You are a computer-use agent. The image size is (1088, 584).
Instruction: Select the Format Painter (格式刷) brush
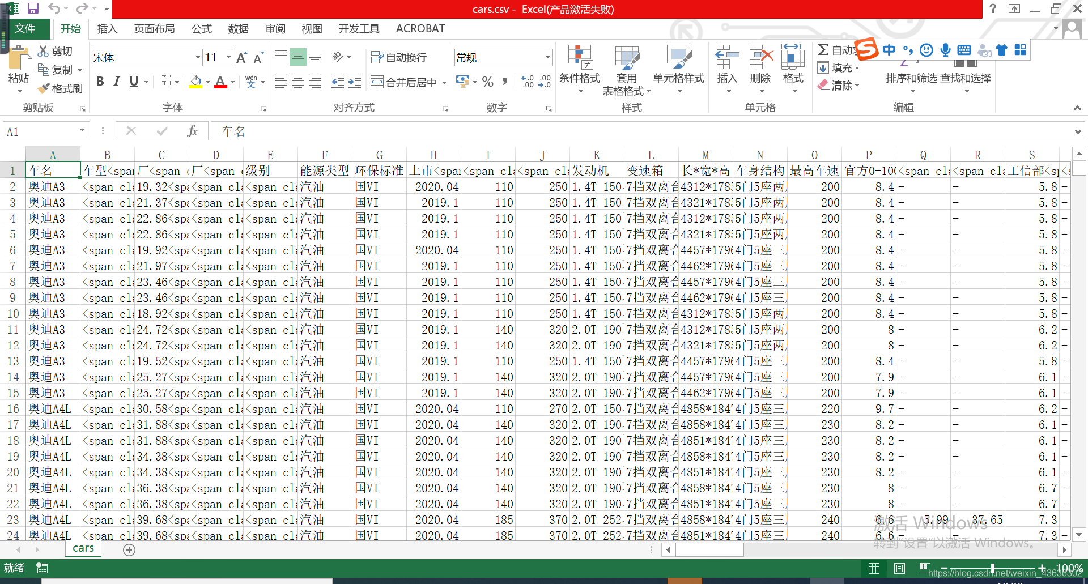pos(43,88)
